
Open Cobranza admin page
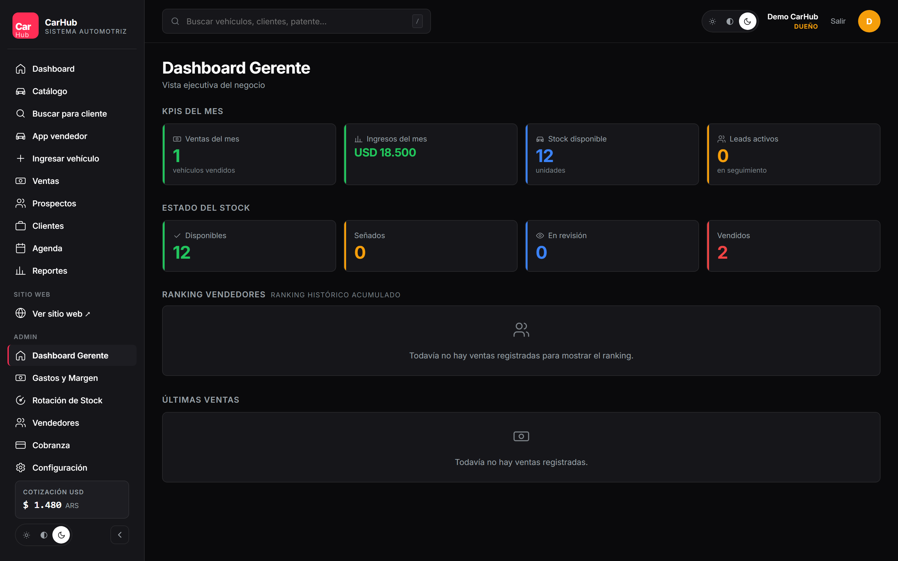[72, 445]
